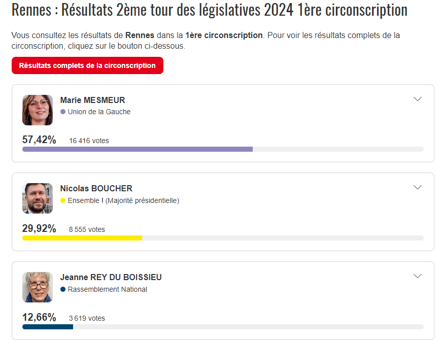The height and width of the screenshot is (341, 441).
Task: Select the Marie MESMEUR candidate name
Action: point(92,100)
